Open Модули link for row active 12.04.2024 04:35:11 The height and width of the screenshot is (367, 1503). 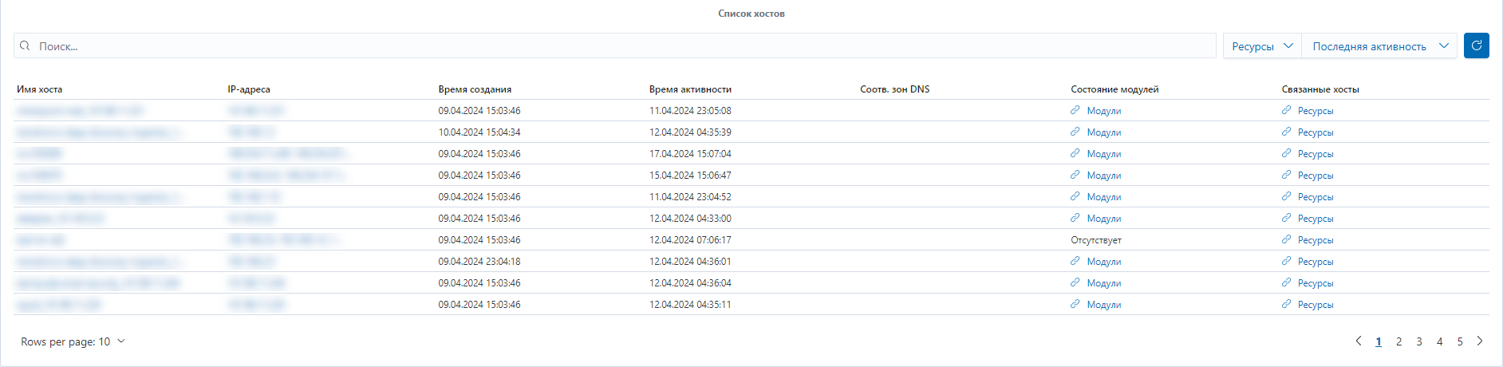pyautogui.click(x=1096, y=305)
